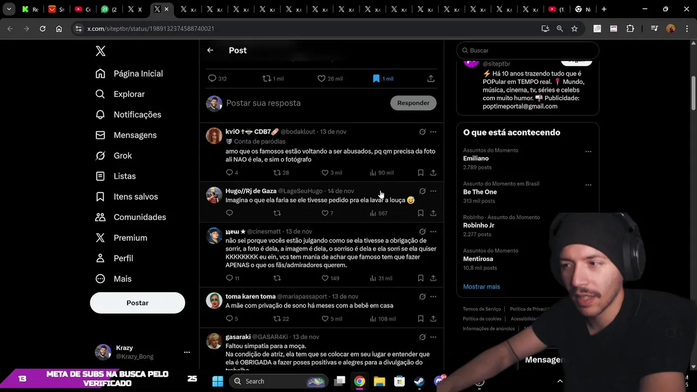
Task: Bookmark this page with star icon
Action: [574, 28]
